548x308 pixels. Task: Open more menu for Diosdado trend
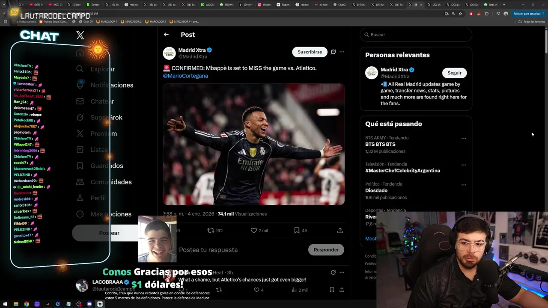pos(464,185)
